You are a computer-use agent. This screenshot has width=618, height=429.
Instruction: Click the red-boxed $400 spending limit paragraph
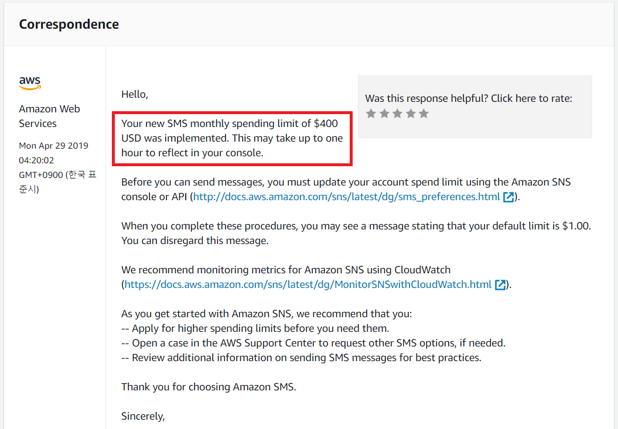click(232, 139)
